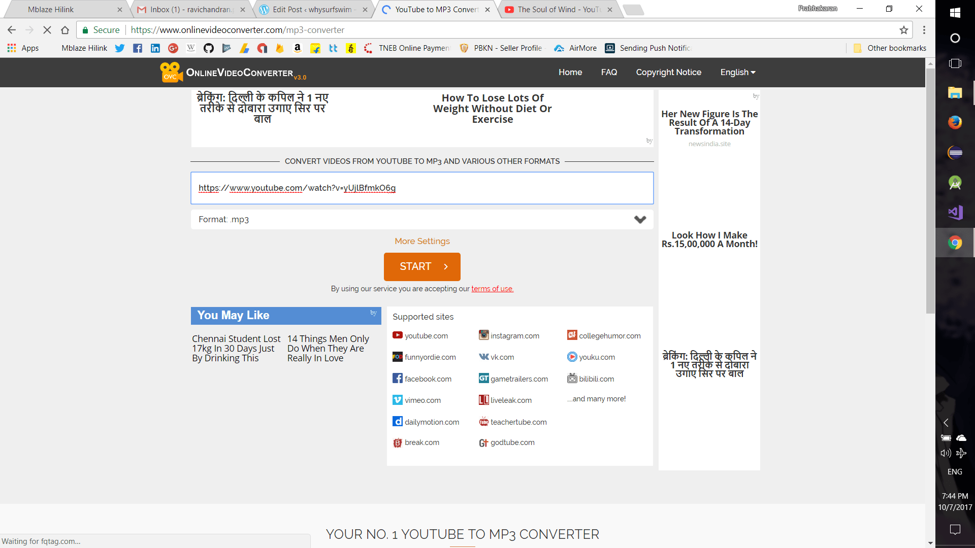Select the Vimeo icon under supported sites

click(x=397, y=400)
